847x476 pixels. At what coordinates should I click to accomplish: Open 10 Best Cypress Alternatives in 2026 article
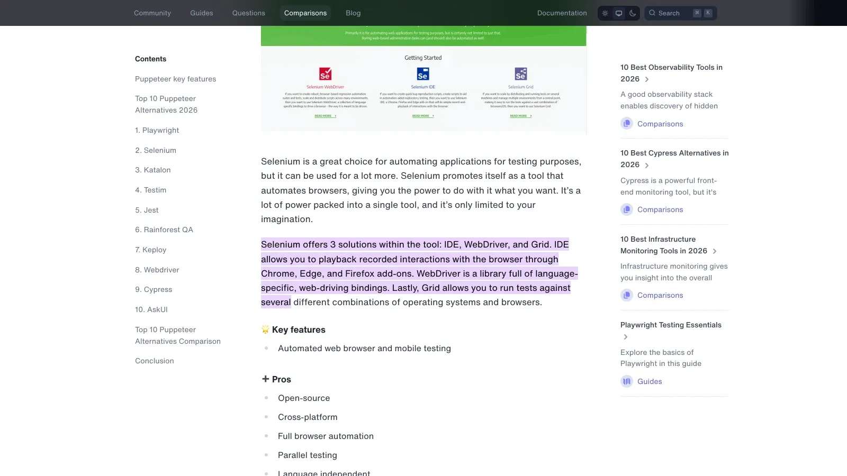tap(674, 159)
